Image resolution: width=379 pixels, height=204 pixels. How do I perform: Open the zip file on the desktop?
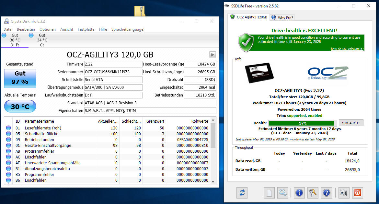139,11
